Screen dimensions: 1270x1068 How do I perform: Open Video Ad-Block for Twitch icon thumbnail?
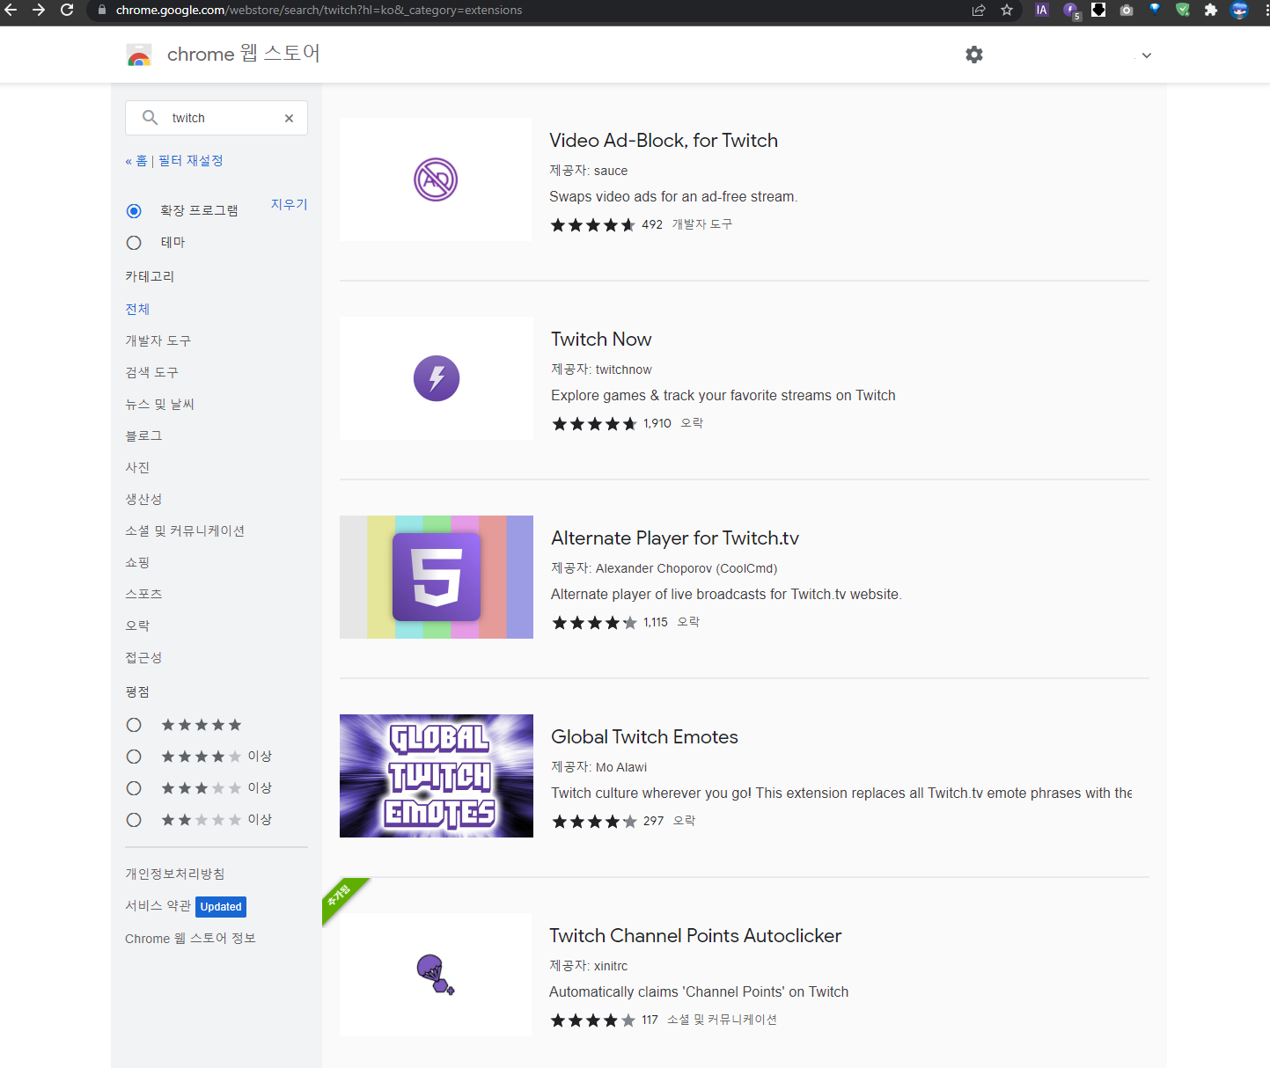tap(436, 179)
